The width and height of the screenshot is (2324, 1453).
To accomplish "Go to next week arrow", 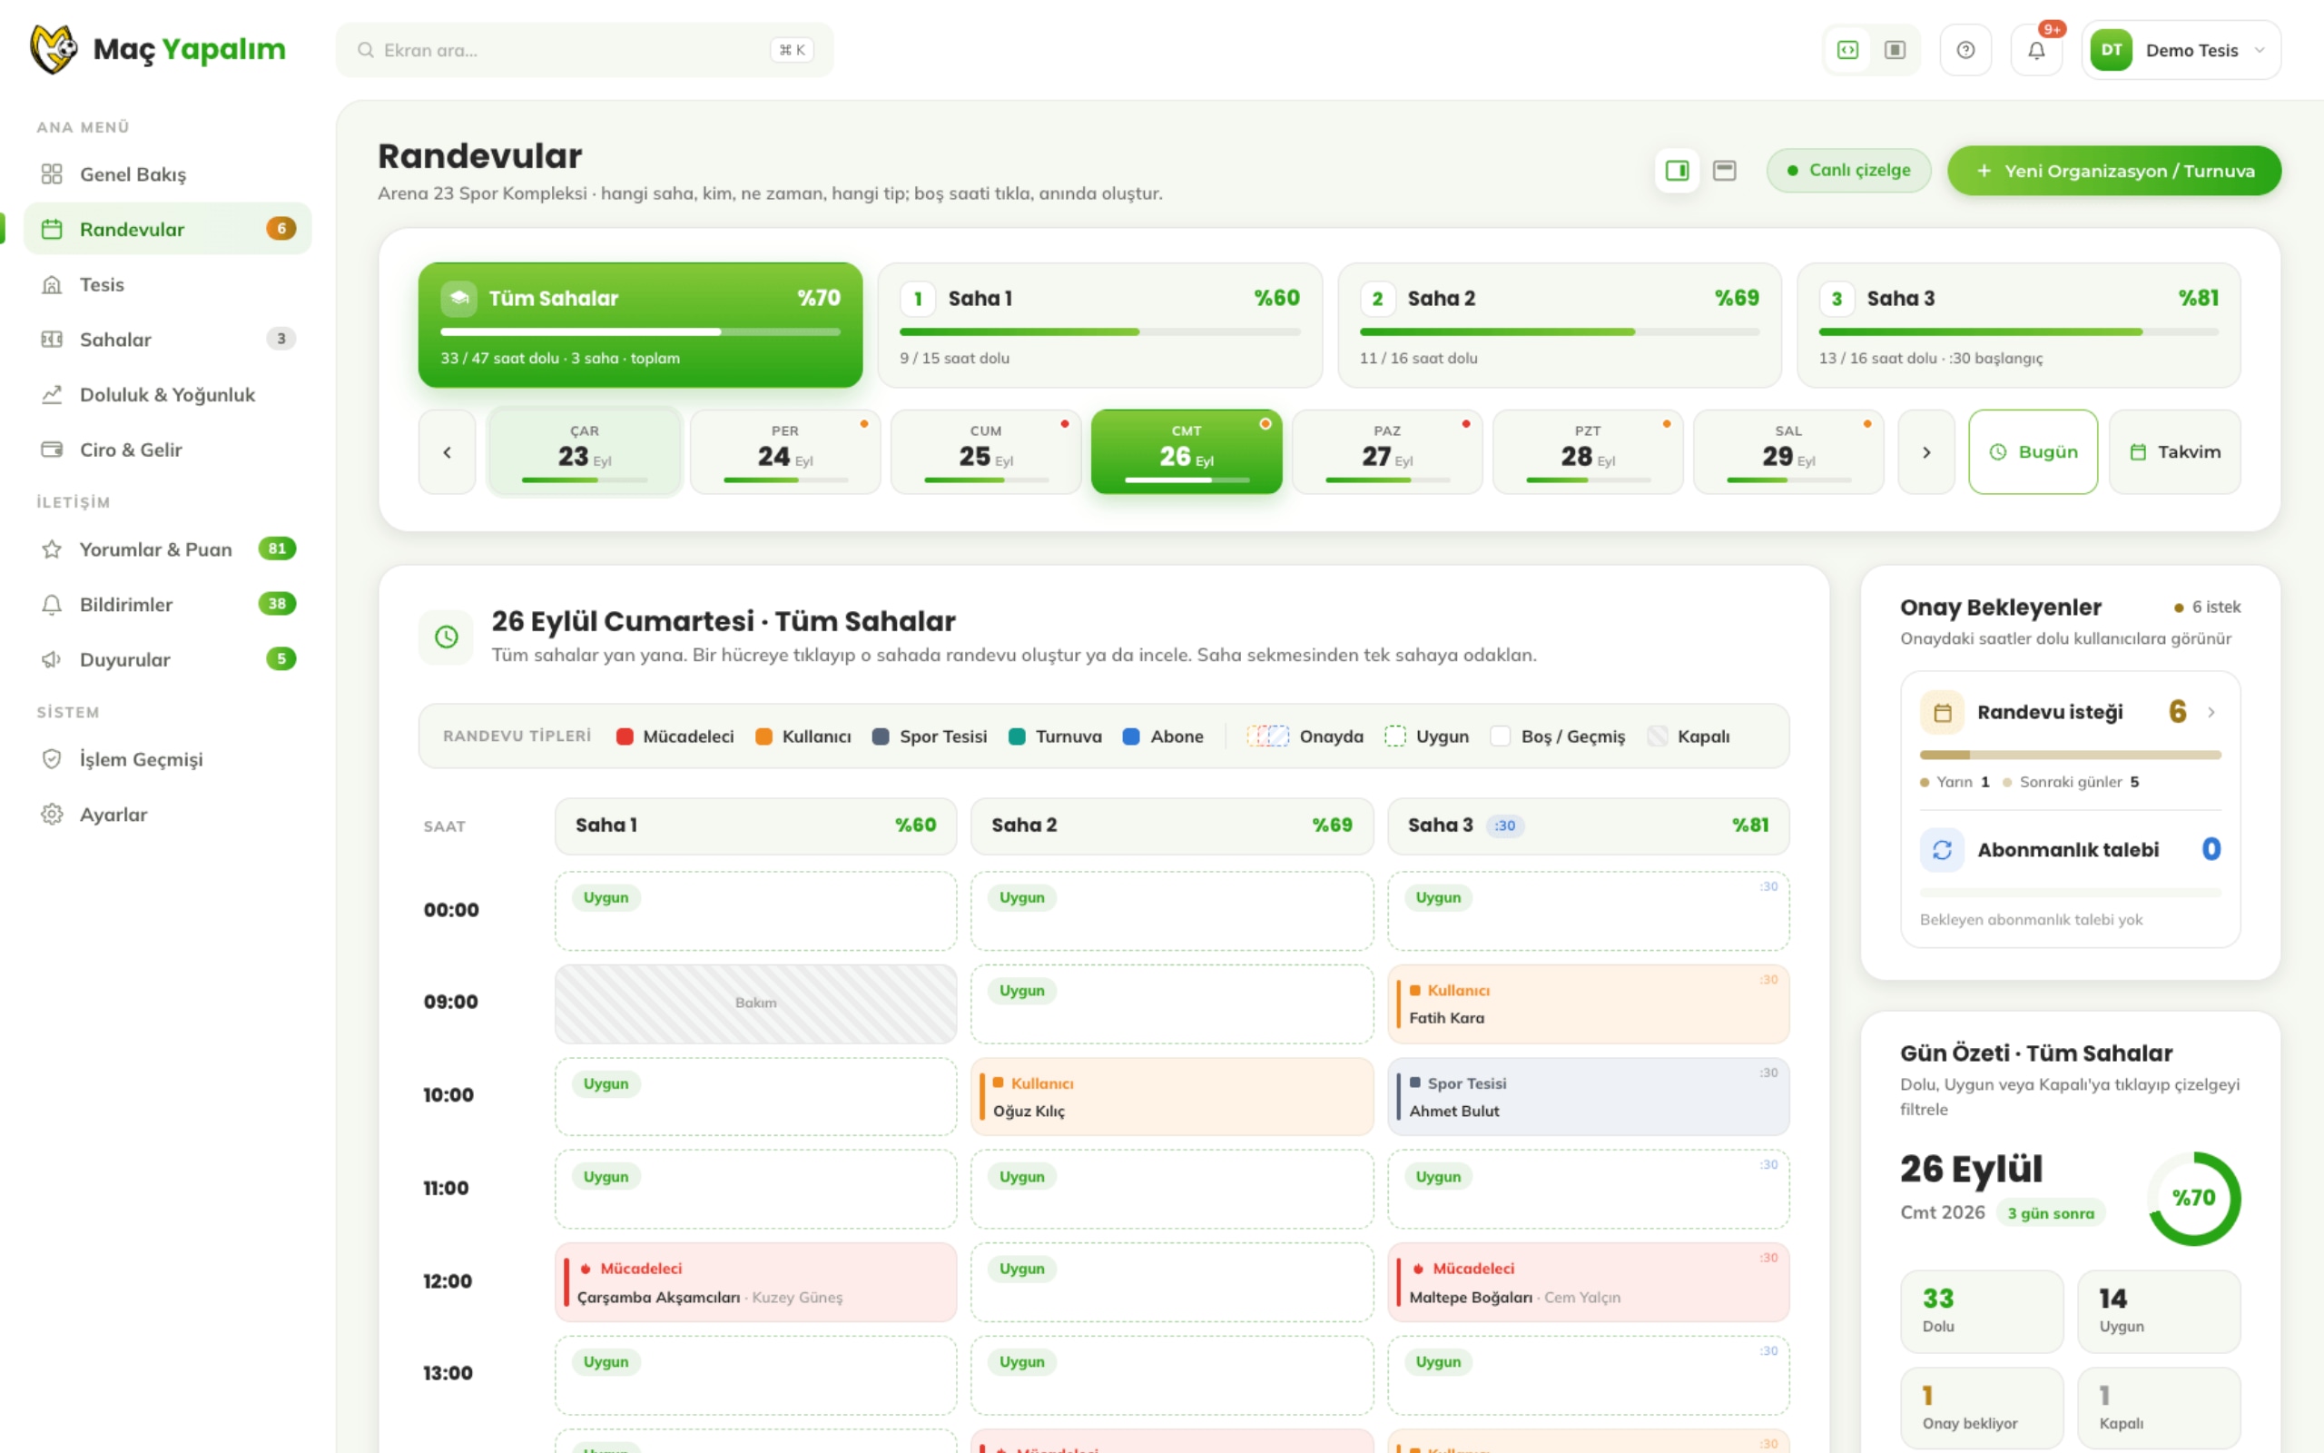I will click(x=1925, y=451).
